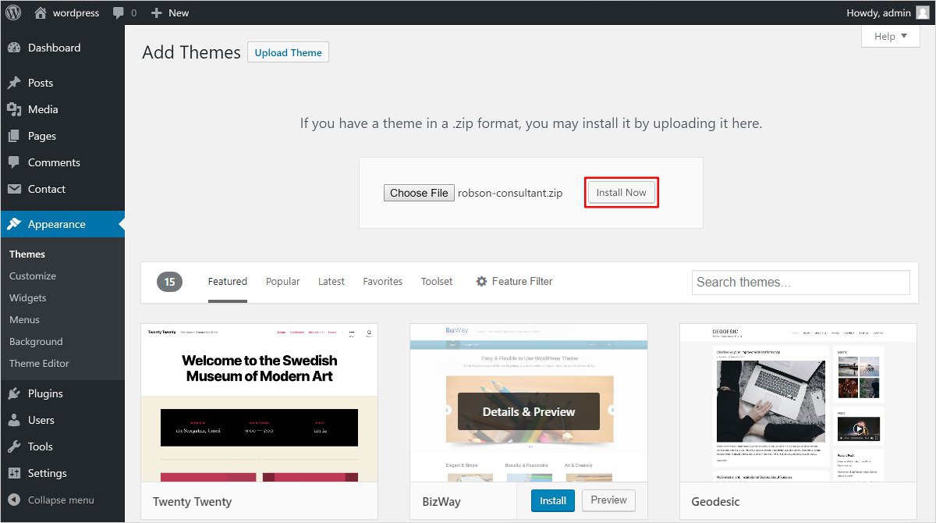
Task: Click the Install Now button
Action: coord(622,192)
